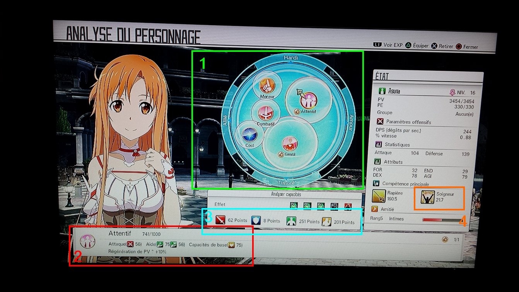The image size is (519, 292).
Task: Click the Amitié orange music-note icon
Action: click(x=375, y=208)
